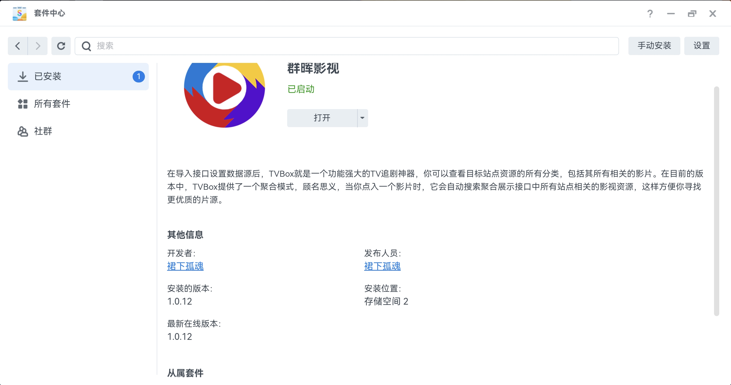Click latest version value under 最新在线版本
This screenshot has width=731, height=385.
click(x=180, y=336)
